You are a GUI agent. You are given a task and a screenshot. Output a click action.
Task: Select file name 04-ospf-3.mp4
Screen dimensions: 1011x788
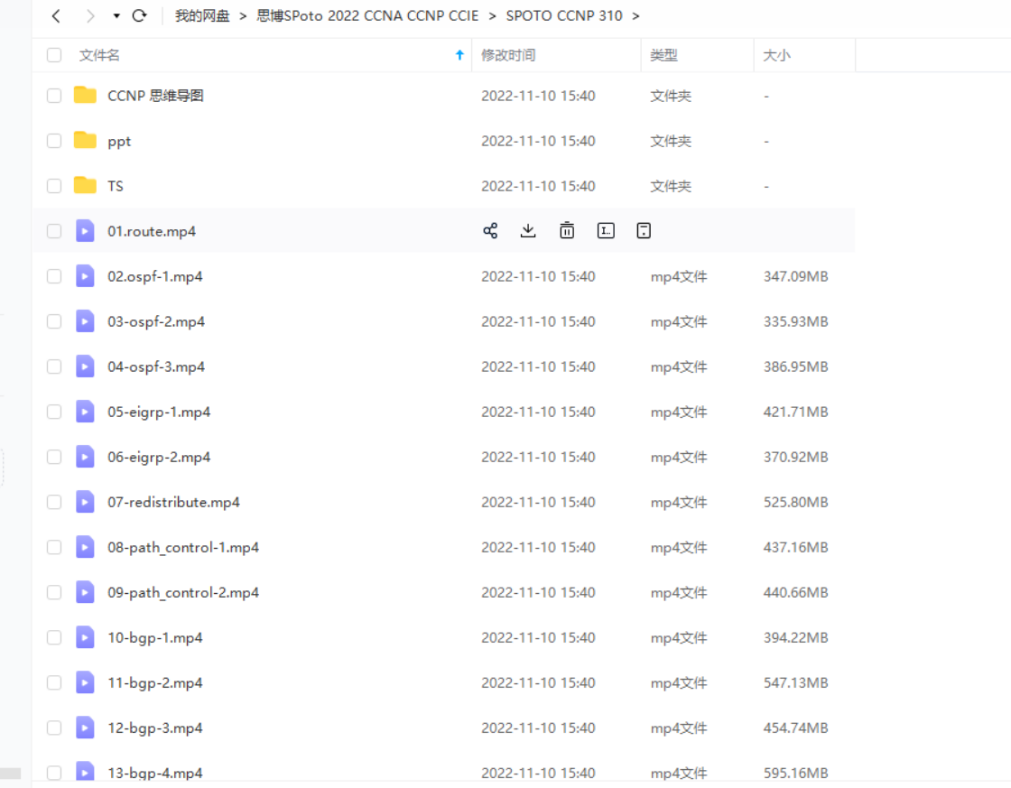(x=156, y=366)
